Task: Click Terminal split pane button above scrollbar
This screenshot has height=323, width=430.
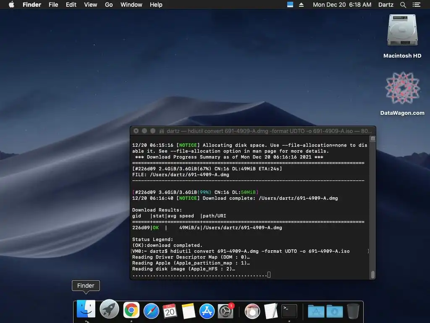Action: coord(373,138)
